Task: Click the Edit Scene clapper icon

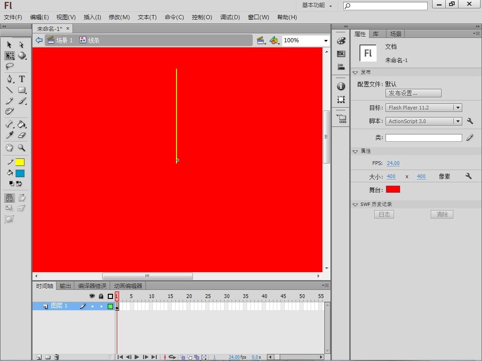Action: [261, 40]
